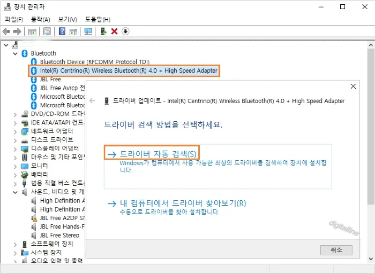The width and height of the screenshot is (375, 274).
Task: Expand the 마우스 및 기타 포인팅 category
Action: point(15,158)
